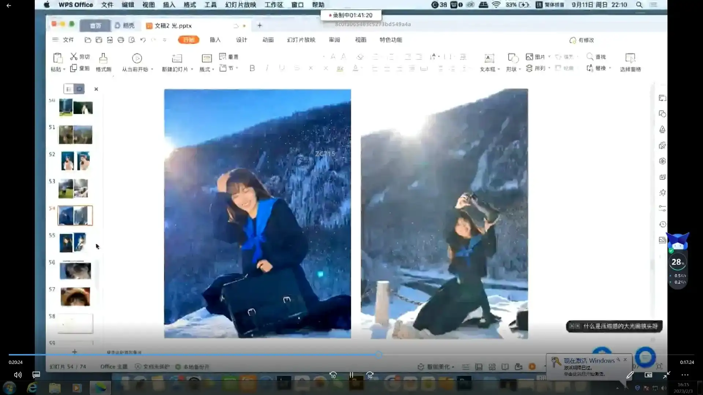Image resolution: width=703 pixels, height=395 pixels.
Task: Toggle bold formatting
Action: click(252, 68)
